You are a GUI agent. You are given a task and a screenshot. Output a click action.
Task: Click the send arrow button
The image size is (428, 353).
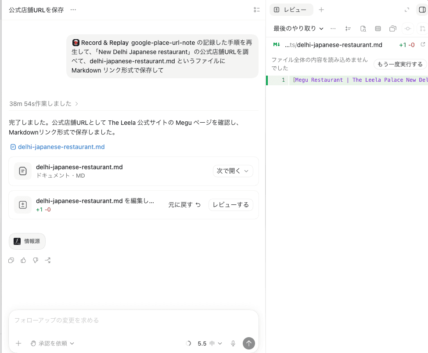[248, 343]
